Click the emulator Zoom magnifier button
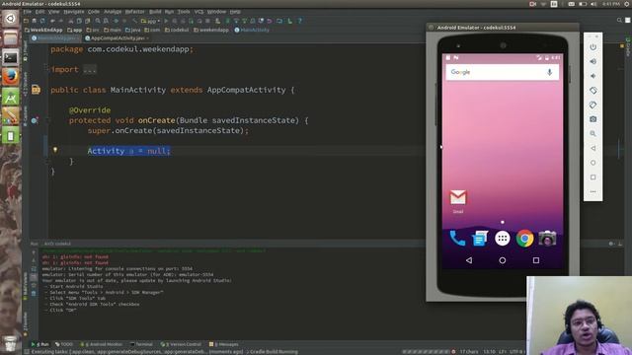 [x=592, y=134]
